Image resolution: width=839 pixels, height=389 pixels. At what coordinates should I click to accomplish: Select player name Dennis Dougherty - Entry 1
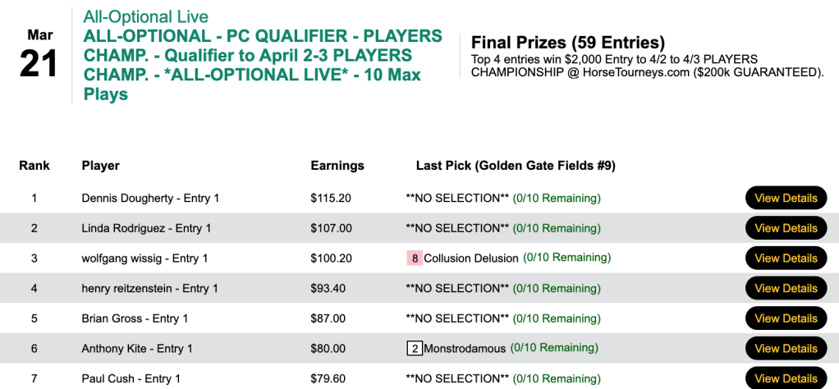[150, 198]
